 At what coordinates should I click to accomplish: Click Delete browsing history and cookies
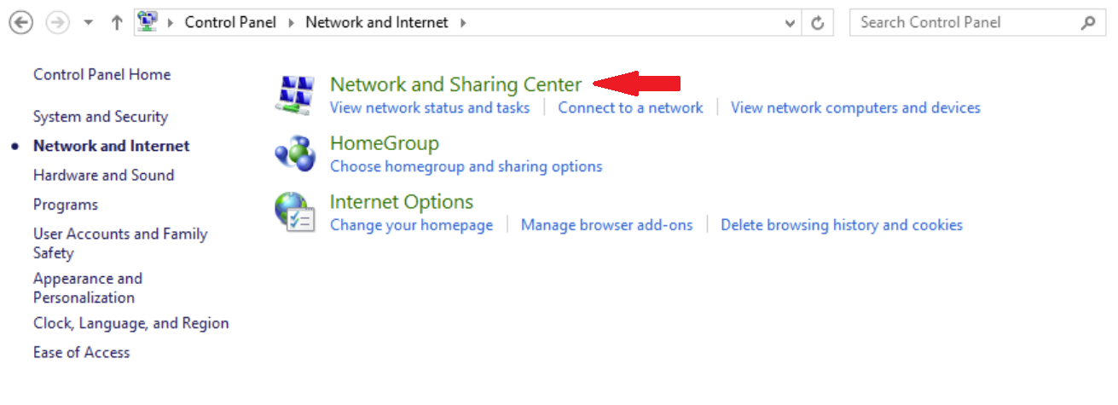pos(841,225)
